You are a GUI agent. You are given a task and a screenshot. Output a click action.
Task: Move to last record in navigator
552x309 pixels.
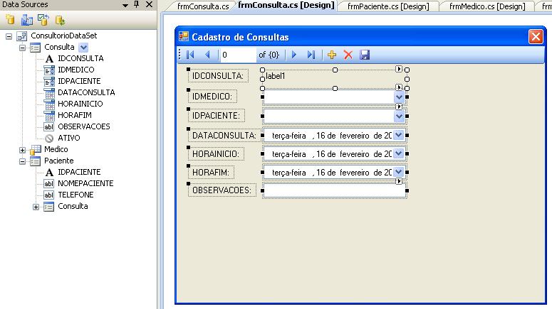tap(311, 55)
